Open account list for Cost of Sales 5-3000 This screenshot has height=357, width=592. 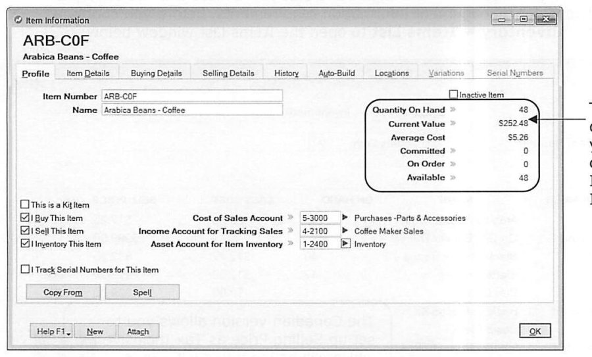[x=345, y=218]
